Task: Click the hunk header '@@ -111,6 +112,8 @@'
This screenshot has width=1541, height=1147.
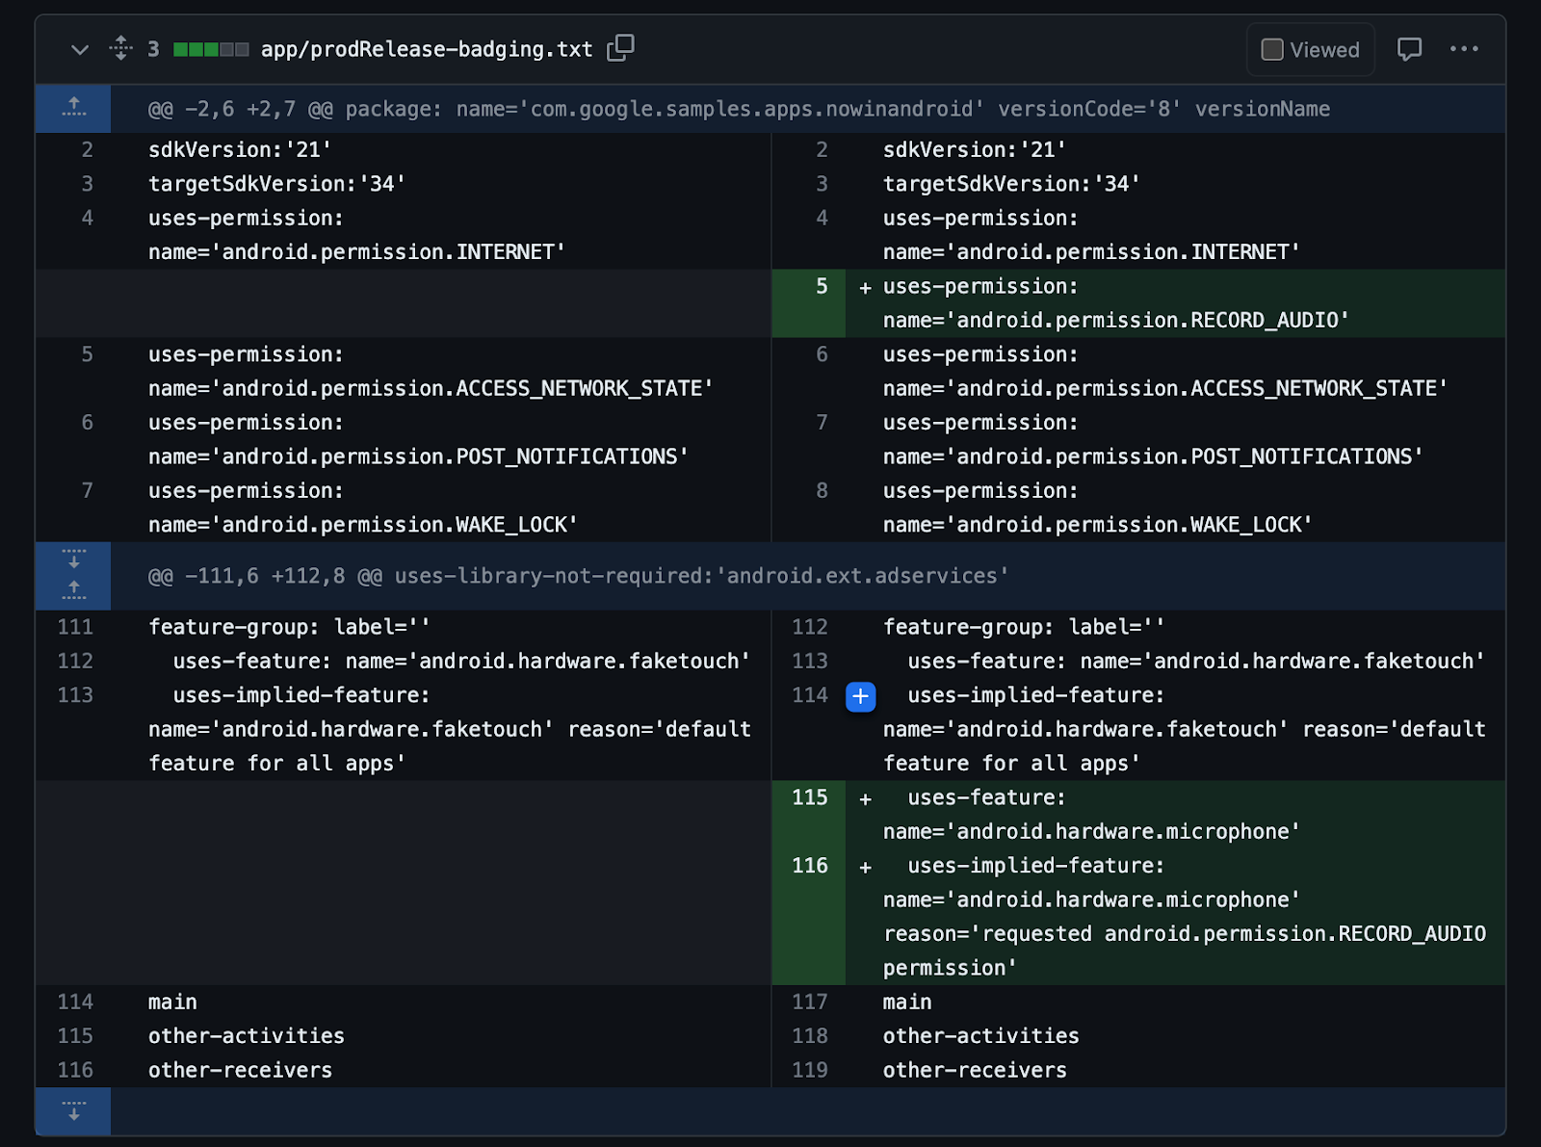Action: click(x=265, y=576)
